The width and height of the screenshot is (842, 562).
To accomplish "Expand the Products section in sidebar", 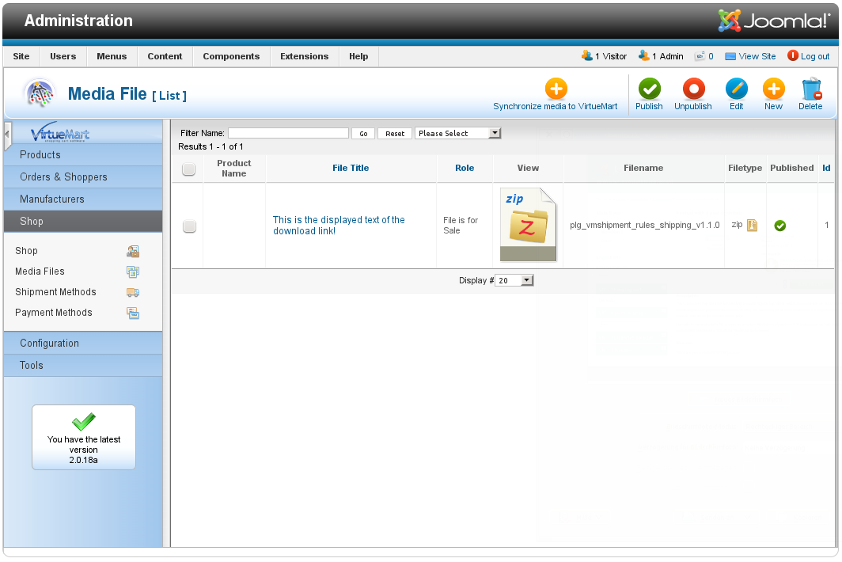I will (40, 155).
